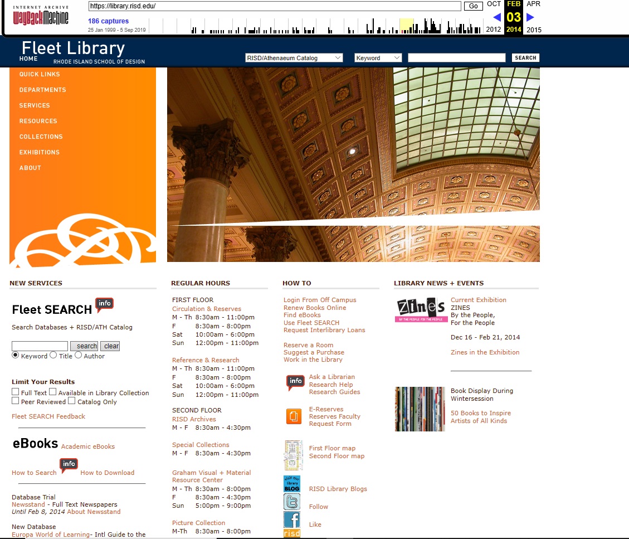Viewport: 629px width, 539px height.
Task: Click the Library Blog icon
Action: click(292, 484)
